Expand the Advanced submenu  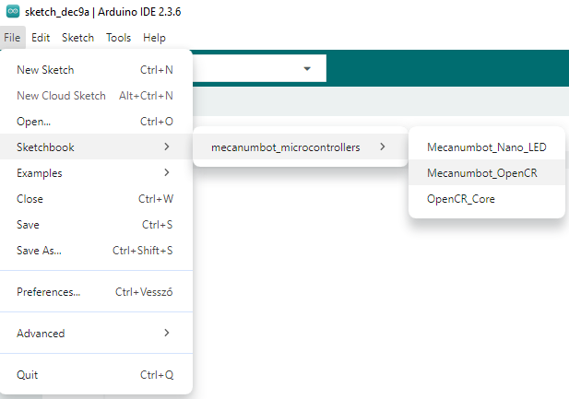click(x=96, y=333)
